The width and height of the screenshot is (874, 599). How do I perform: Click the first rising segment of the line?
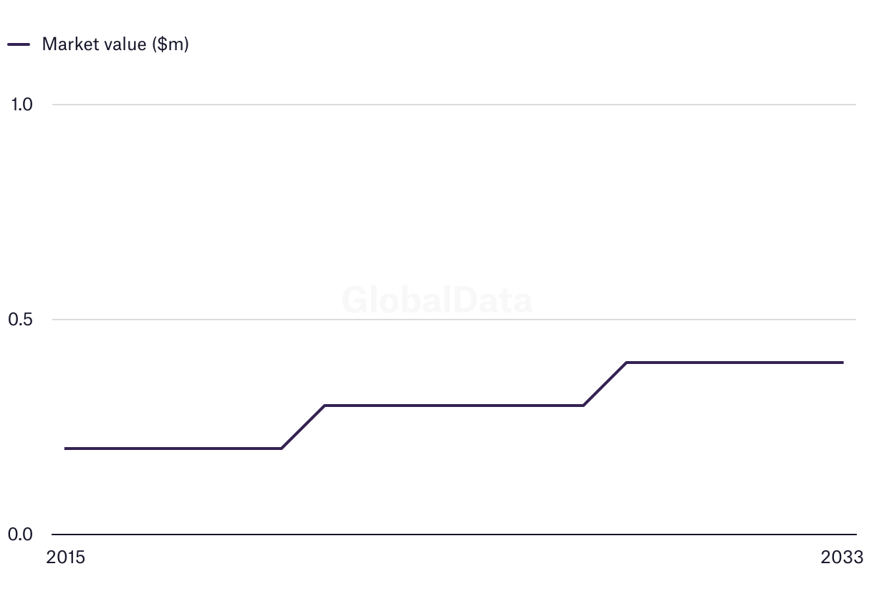[303, 427]
